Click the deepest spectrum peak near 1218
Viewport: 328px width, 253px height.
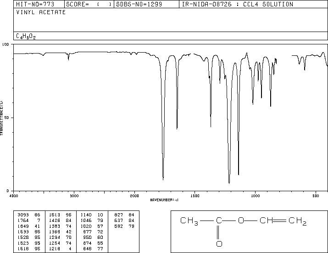(x=229, y=183)
